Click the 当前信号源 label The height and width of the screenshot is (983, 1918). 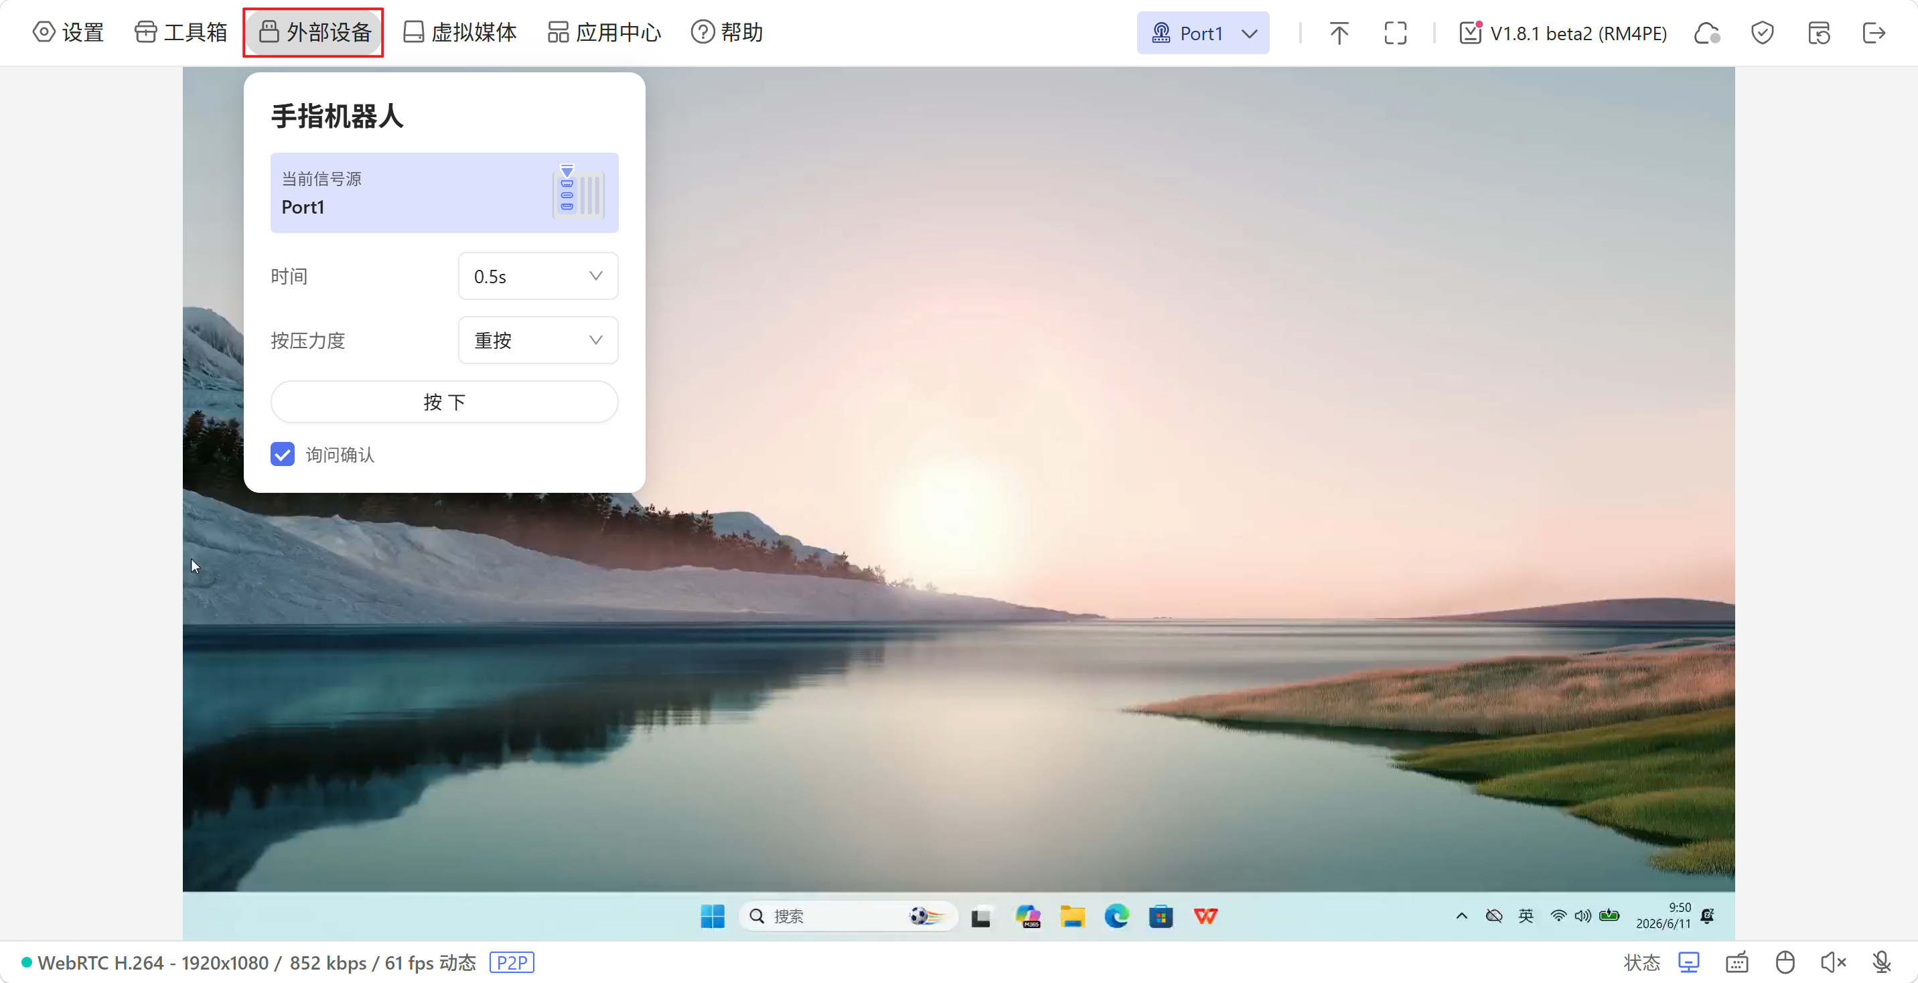click(x=321, y=179)
